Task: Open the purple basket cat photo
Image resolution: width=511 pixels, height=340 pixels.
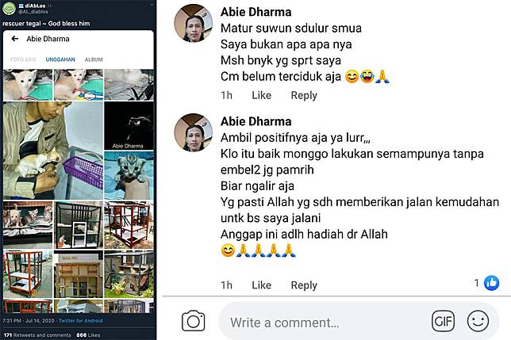Action: pyautogui.click(x=53, y=151)
